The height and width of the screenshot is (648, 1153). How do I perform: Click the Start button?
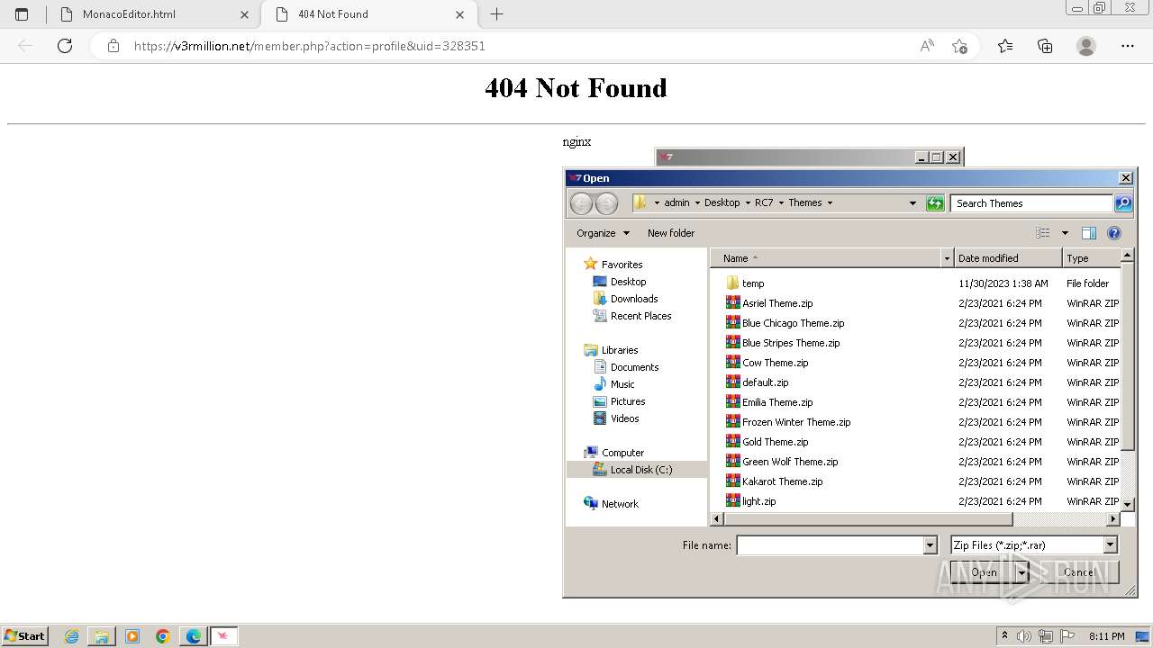pos(25,636)
